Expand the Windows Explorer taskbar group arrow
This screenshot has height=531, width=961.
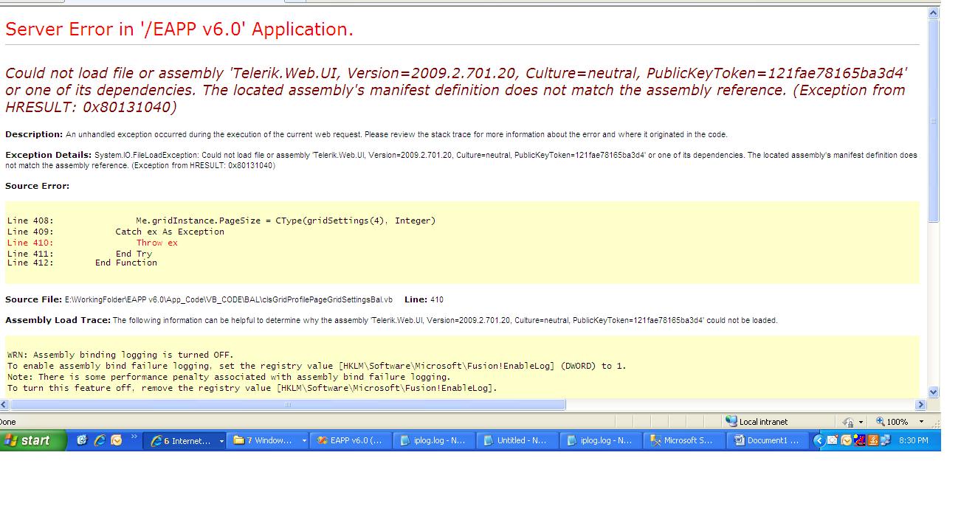coord(304,441)
